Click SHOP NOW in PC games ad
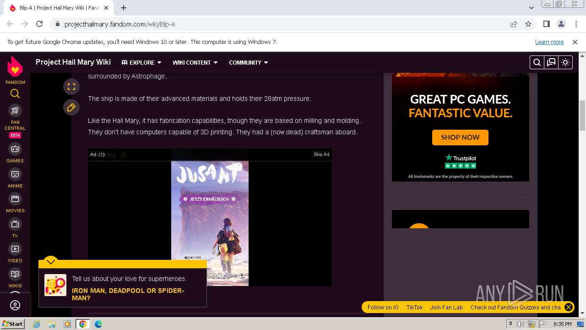 (x=460, y=137)
